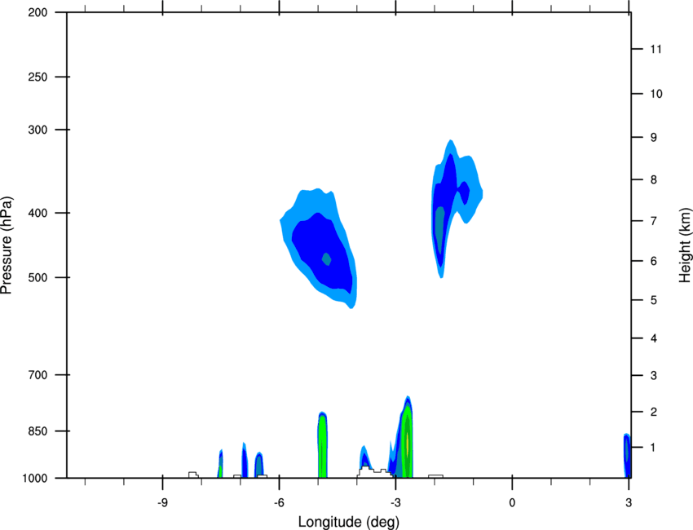Click the 3 longitude tick label

[x=629, y=503]
